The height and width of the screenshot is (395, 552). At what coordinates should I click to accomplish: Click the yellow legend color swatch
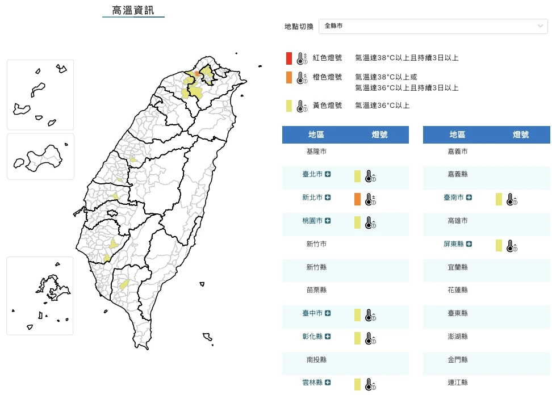click(x=289, y=106)
